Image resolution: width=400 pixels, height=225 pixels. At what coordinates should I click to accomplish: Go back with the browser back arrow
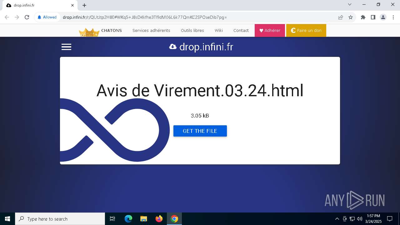click(x=7, y=17)
